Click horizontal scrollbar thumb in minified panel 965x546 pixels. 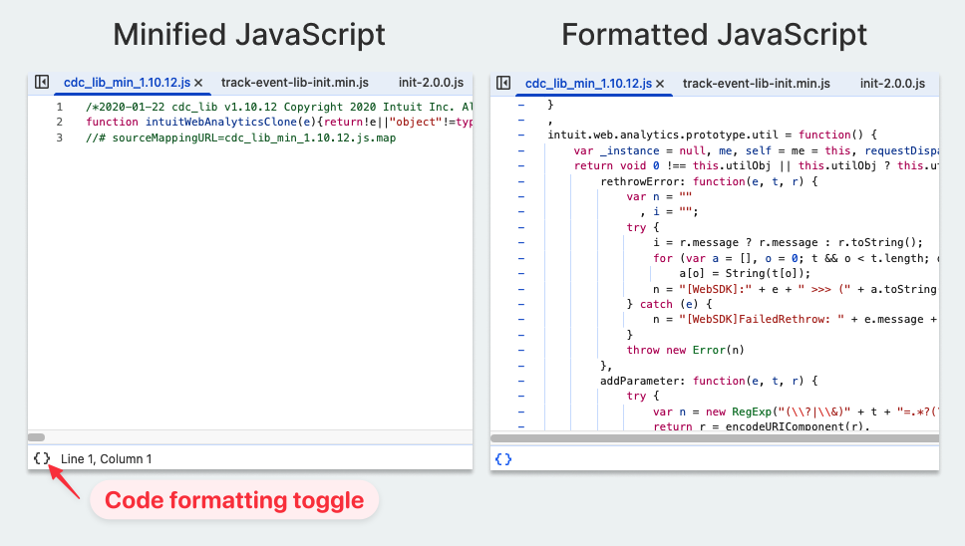[x=36, y=437]
